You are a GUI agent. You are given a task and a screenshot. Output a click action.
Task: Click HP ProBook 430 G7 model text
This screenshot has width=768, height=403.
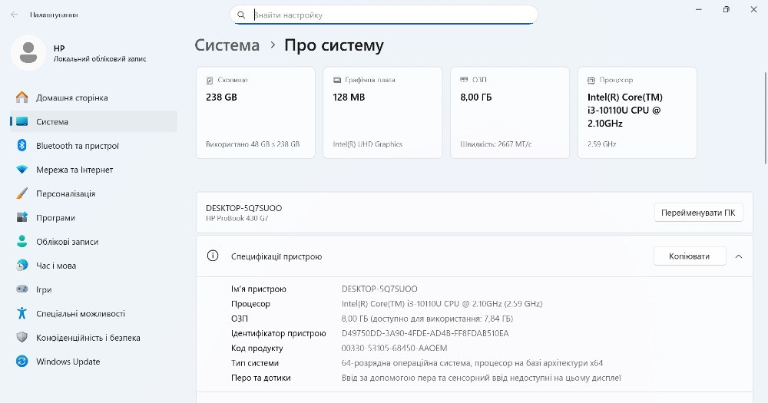tap(237, 219)
